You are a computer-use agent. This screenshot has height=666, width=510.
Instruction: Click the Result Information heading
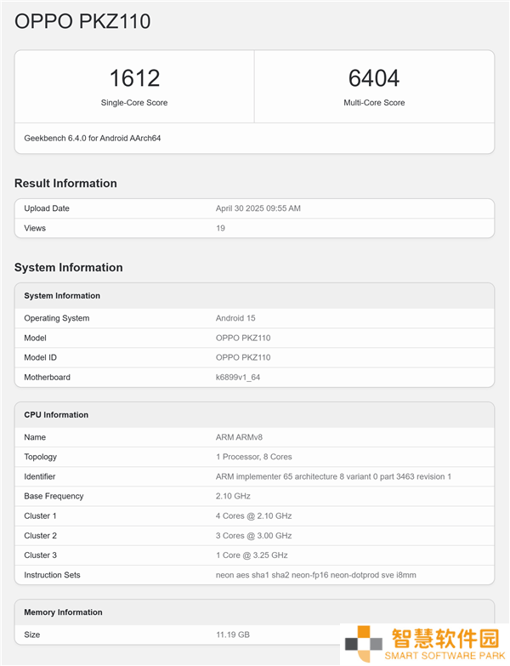[x=65, y=183]
